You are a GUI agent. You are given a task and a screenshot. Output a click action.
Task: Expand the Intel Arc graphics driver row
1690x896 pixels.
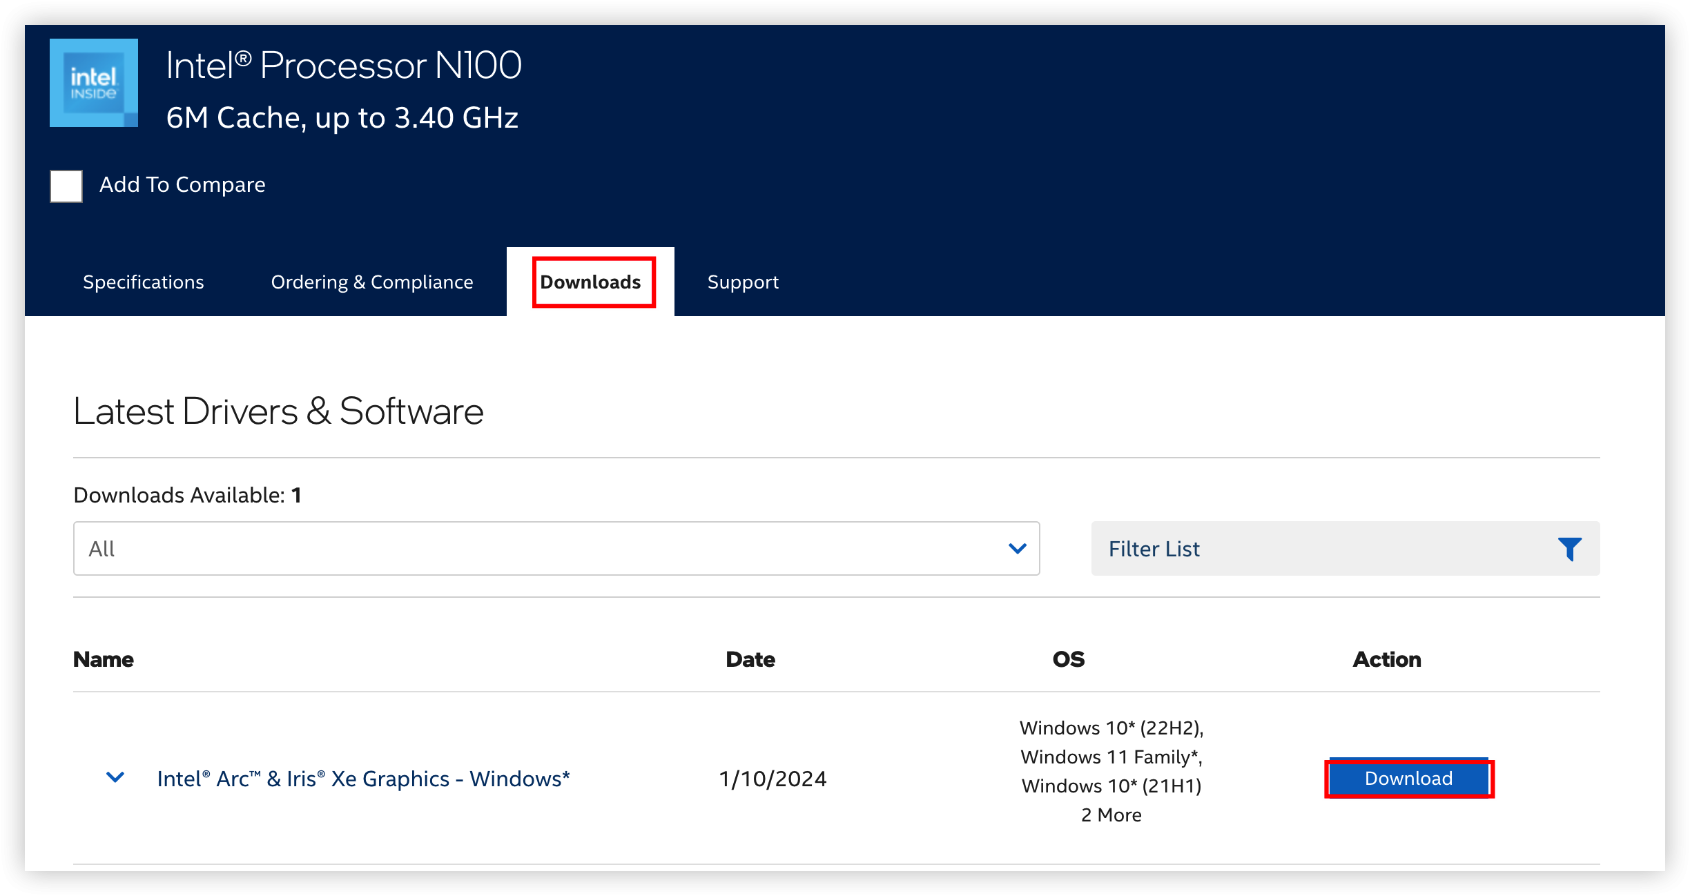115,778
